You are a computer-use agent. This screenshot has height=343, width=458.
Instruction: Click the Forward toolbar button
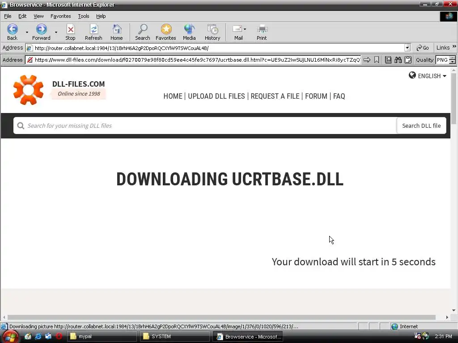tap(41, 32)
